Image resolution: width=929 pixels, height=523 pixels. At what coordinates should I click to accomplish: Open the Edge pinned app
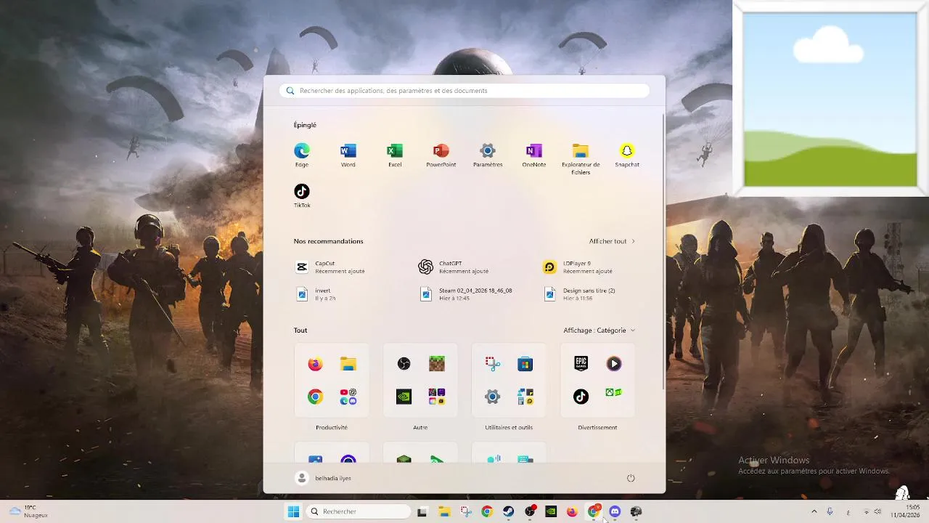[x=302, y=155]
